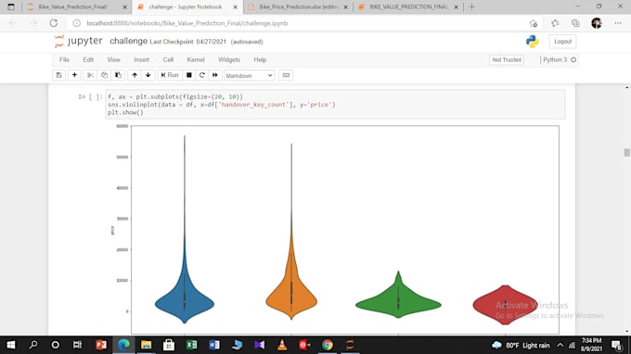This screenshot has height=354, width=631.
Task: Click the blue violin in plot
Action: (185, 303)
